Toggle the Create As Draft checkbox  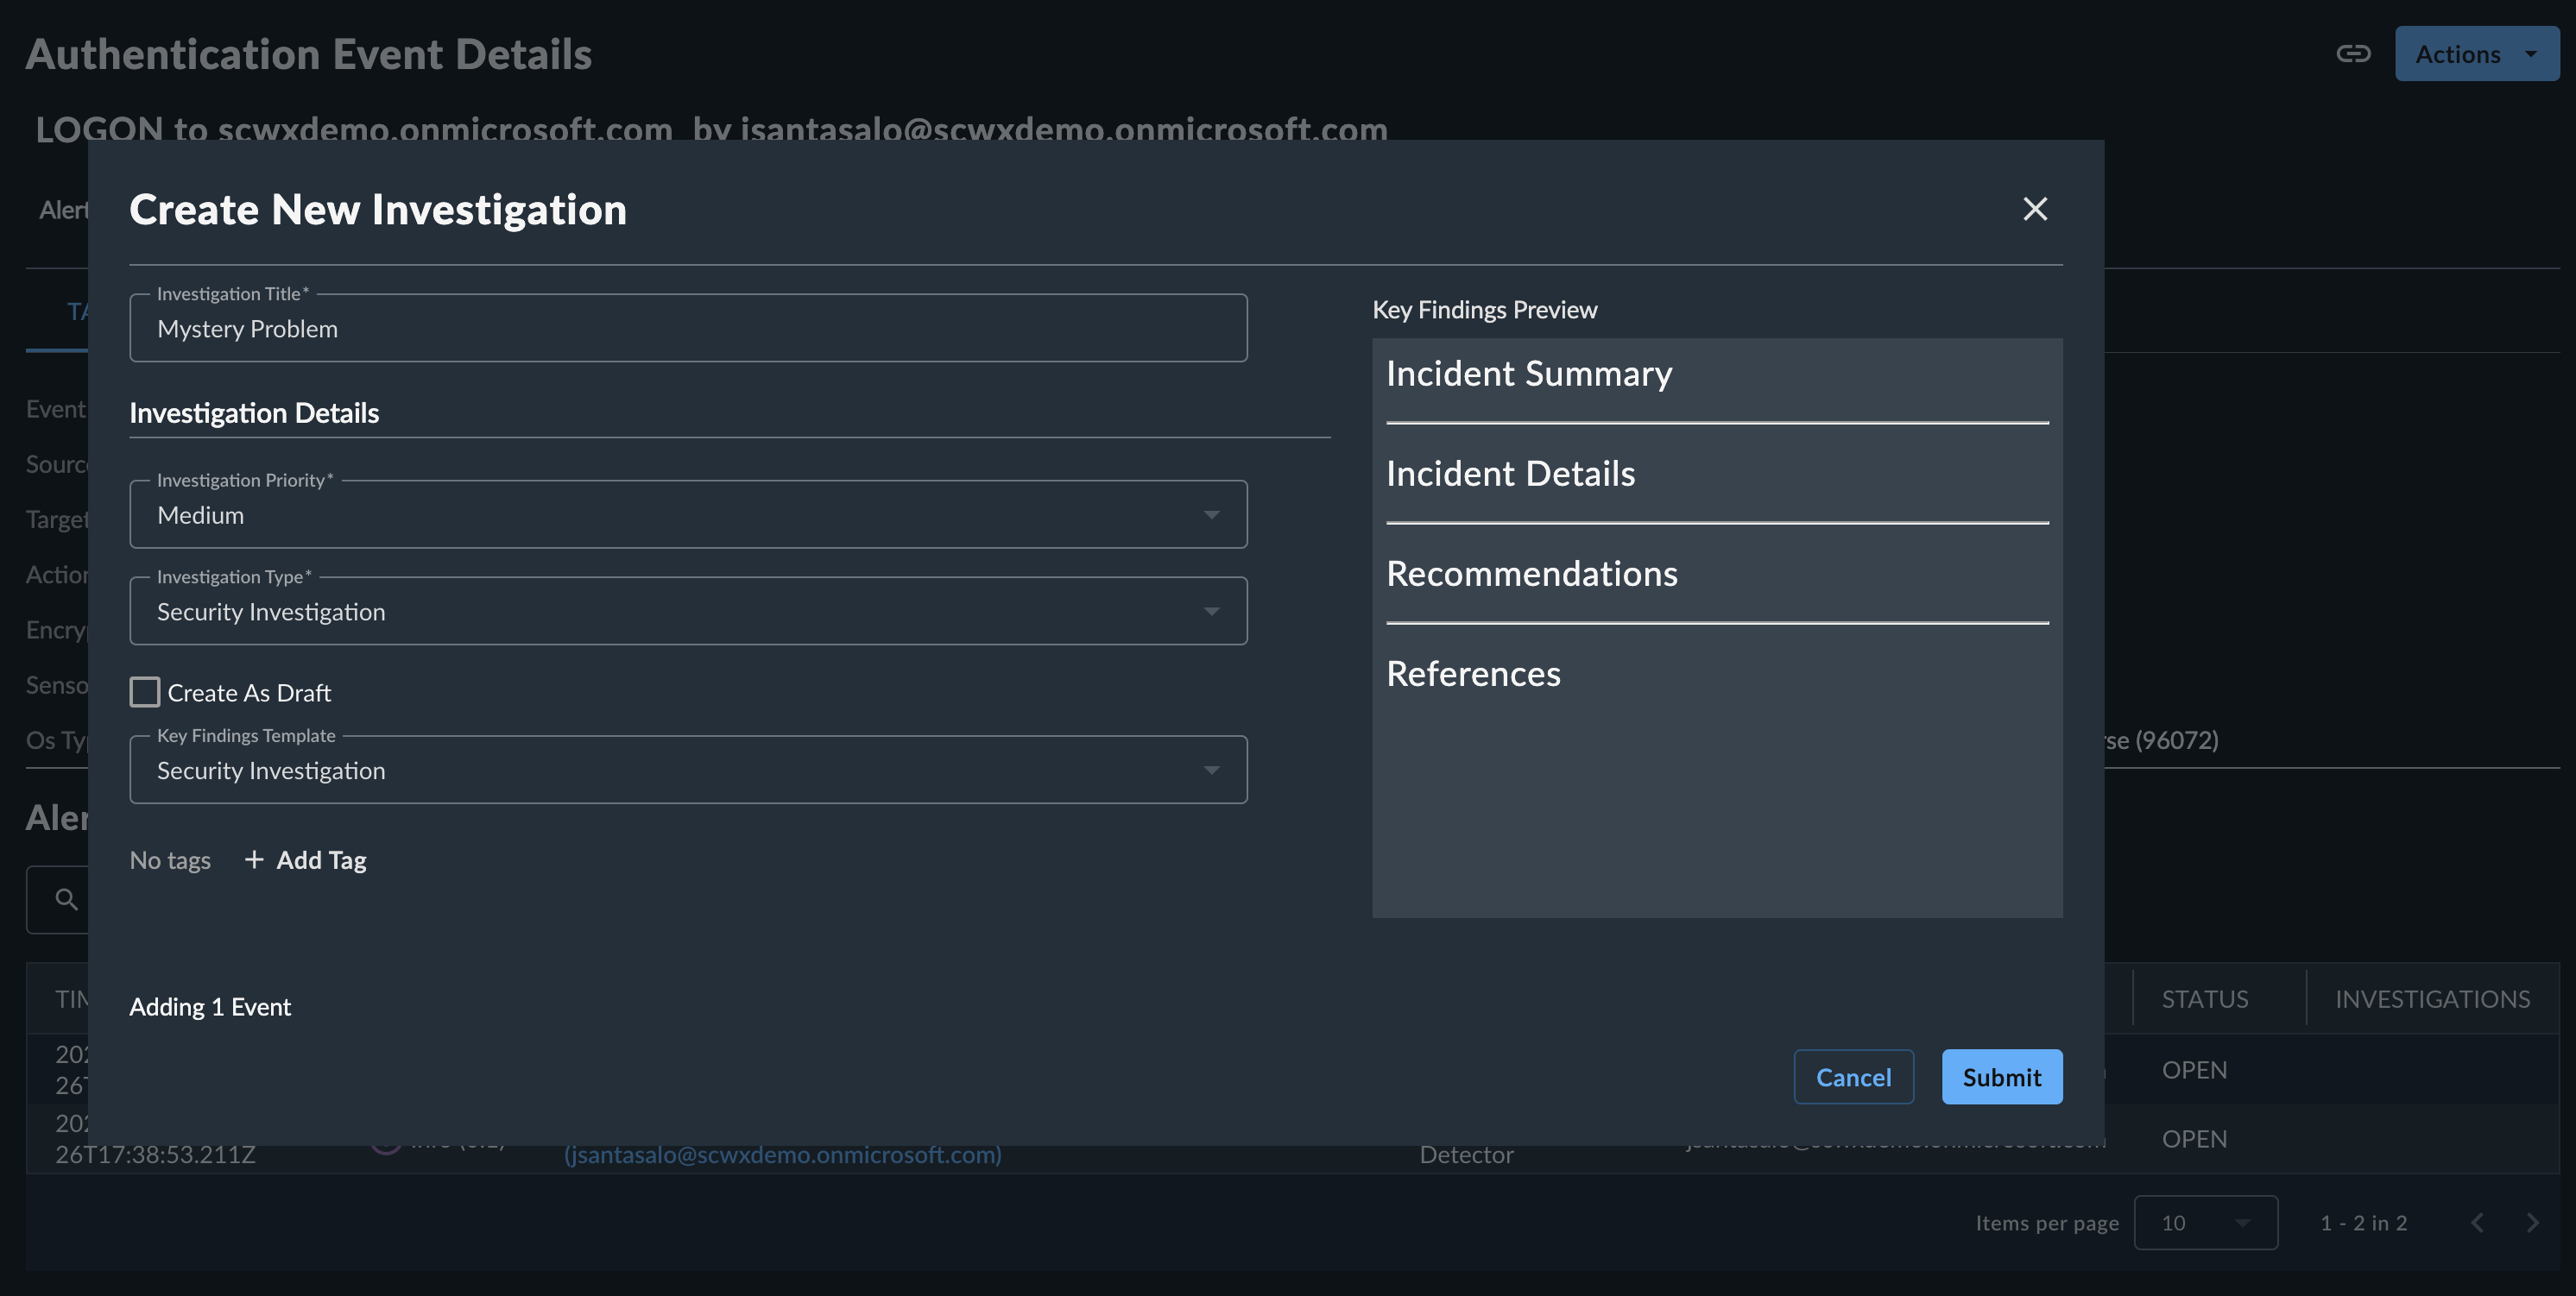click(145, 693)
